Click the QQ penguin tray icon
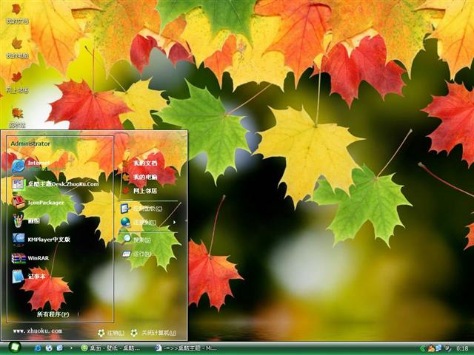Image resolution: width=474 pixels, height=355 pixels. [431, 348]
